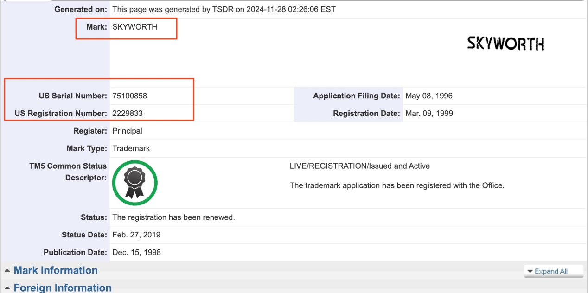Click the registration date Mar. 09, 1999
The image size is (588, 293).
pyautogui.click(x=429, y=113)
